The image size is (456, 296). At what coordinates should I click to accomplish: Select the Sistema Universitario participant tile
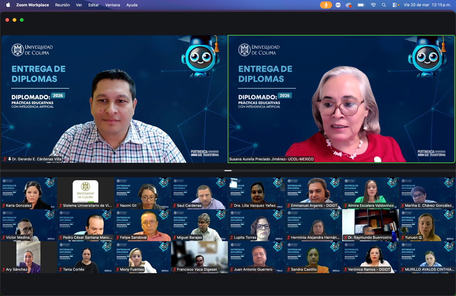(85, 193)
